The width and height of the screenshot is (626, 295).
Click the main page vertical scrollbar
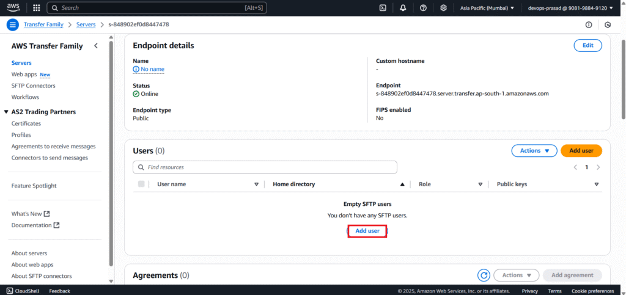click(623, 80)
